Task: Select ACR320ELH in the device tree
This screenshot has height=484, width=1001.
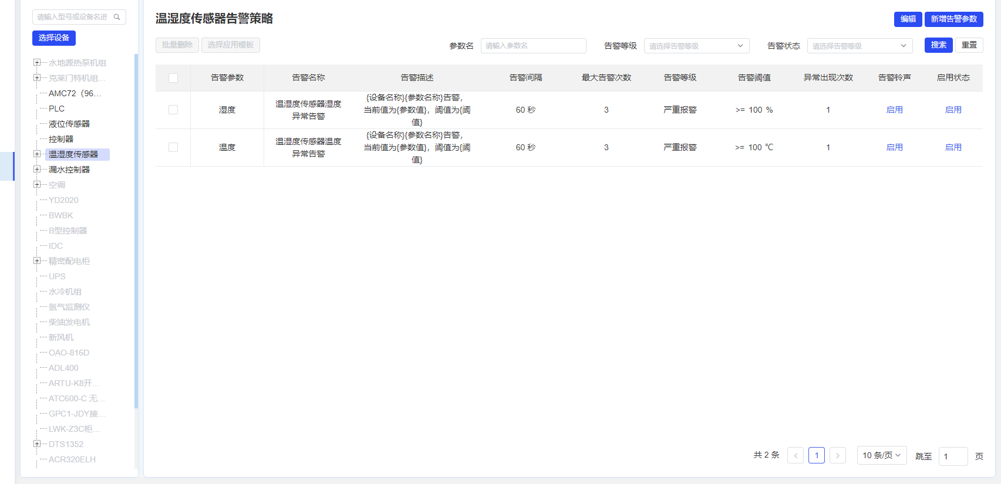Action: [72, 459]
